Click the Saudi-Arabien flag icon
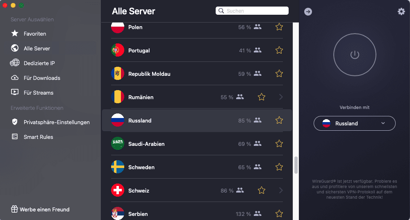 click(x=118, y=144)
